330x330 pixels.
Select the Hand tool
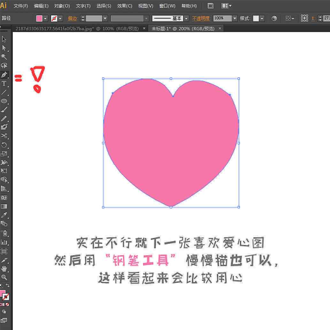[x=4, y=269]
